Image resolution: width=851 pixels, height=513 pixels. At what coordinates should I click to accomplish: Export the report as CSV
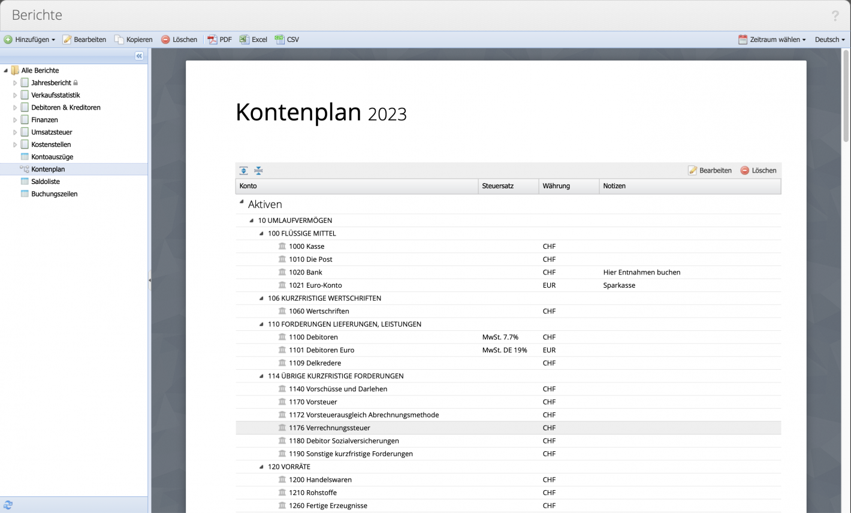pyautogui.click(x=288, y=40)
